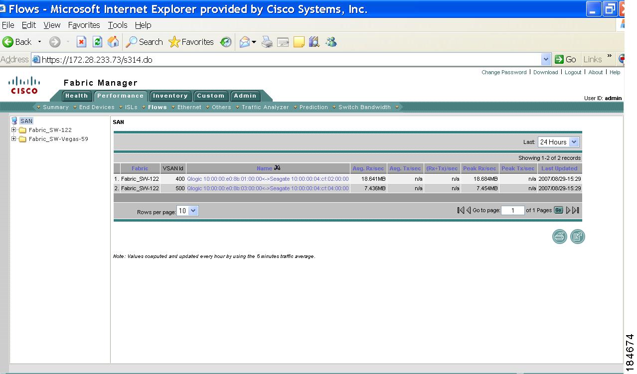
Task: Click the browser Forward arrow icon
Action: [x=55, y=42]
